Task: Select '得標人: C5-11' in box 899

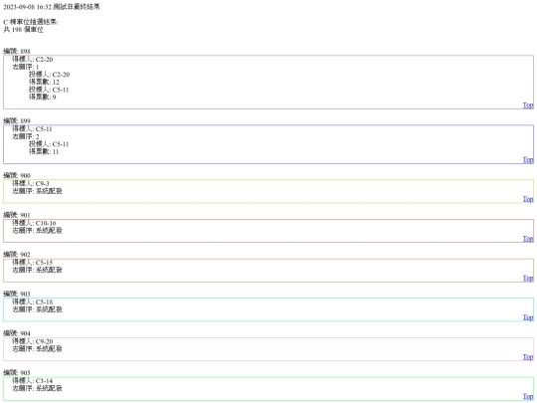Action: [32, 128]
